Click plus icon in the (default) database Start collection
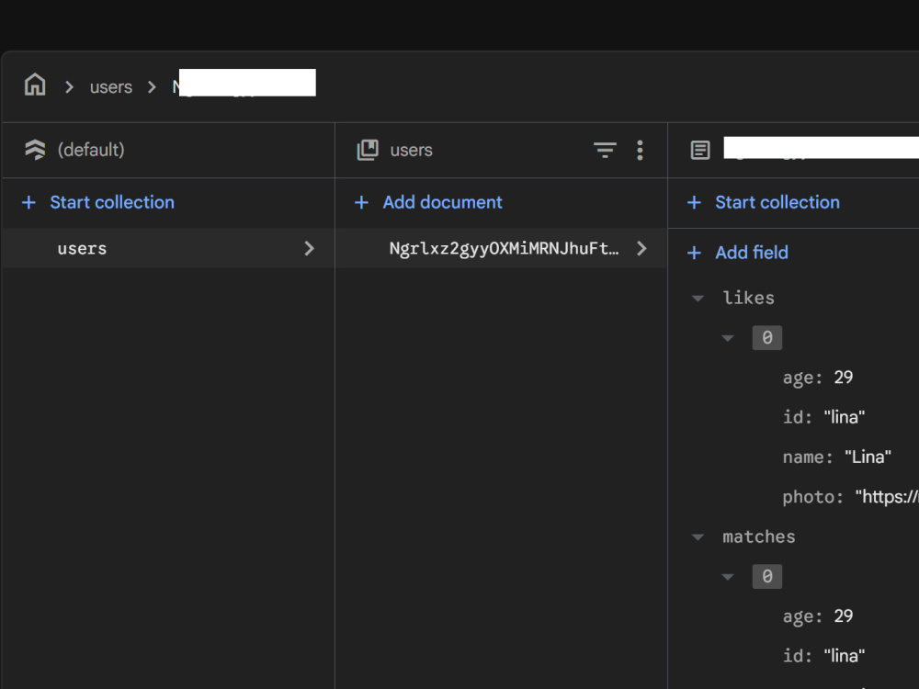 [28, 203]
